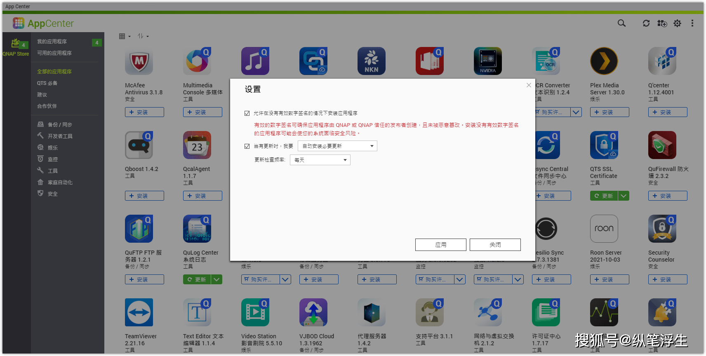The width and height of the screenshot is (706, 356).
Task: Select QTS 必备 category
Action: coord(47,83)
